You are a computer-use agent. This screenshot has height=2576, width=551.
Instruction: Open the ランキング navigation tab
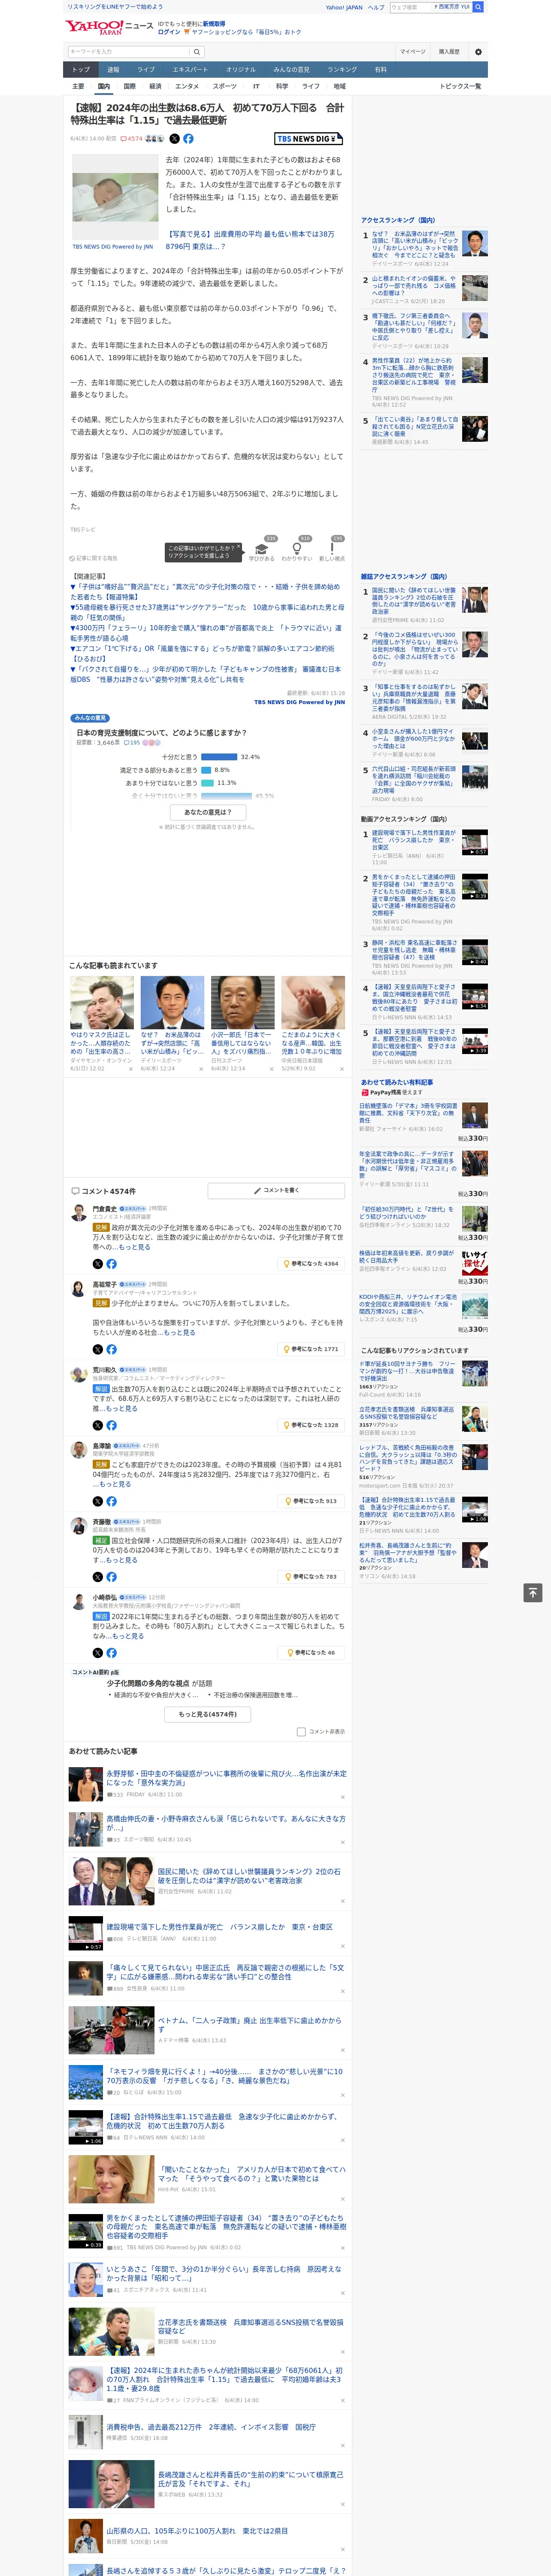342,70
